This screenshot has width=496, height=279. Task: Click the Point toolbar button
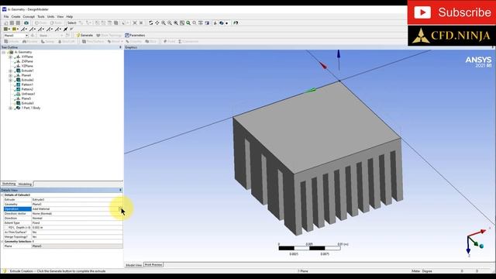click(x=169, y=41)
